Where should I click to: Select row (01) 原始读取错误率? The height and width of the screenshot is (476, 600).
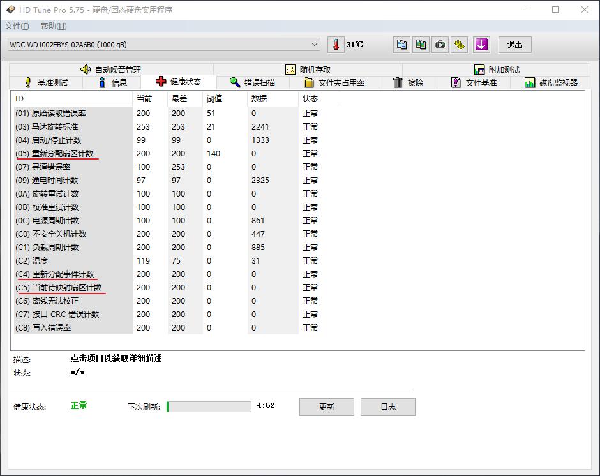point(177,114)
